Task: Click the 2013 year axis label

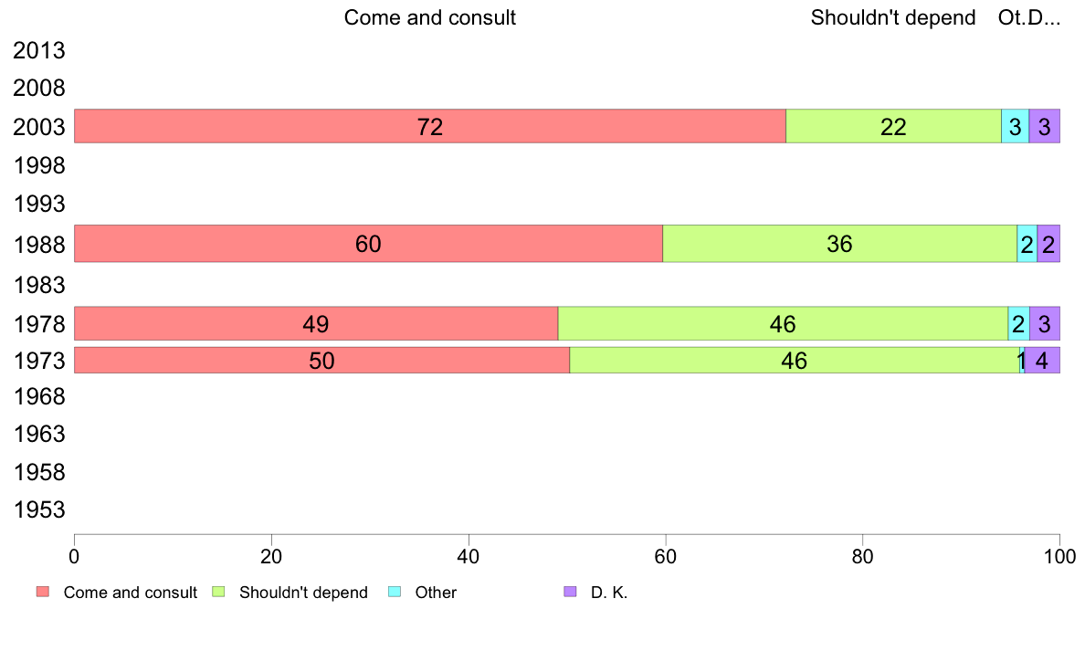Action: pyautogui.click(x=38, y=50)
